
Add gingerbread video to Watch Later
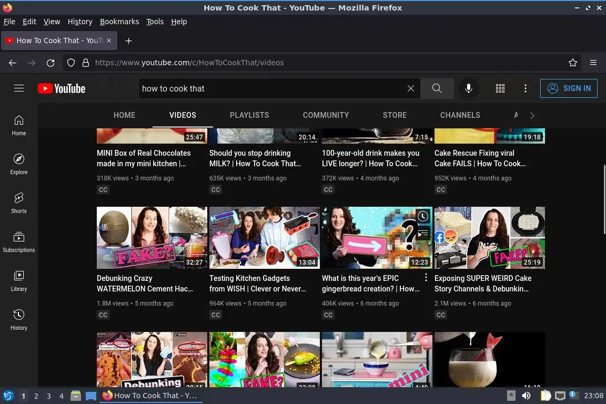(x=423, y=216)
